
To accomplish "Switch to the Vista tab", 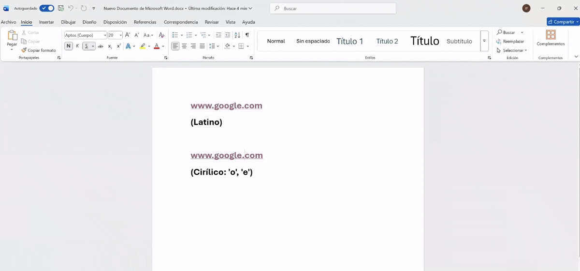I will pyautogui.click(x=231, y=22).
